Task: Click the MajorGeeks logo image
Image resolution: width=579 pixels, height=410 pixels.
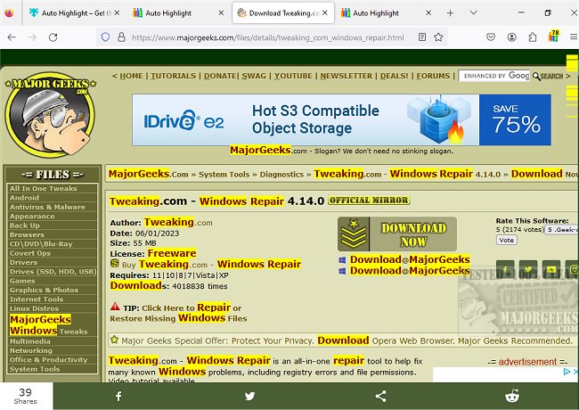Action: pyautogui.click(x=50, y=114)
